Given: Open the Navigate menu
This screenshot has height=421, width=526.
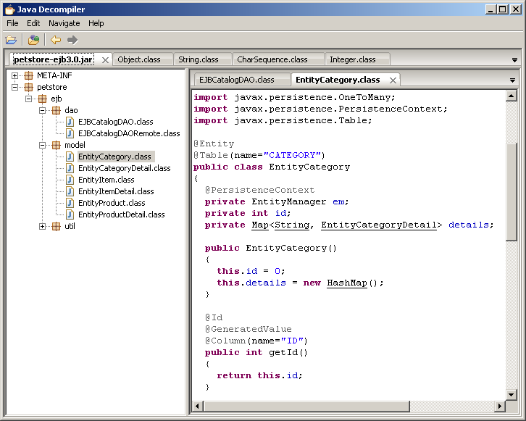Looking at the screenshot, I should coord(64,23).
